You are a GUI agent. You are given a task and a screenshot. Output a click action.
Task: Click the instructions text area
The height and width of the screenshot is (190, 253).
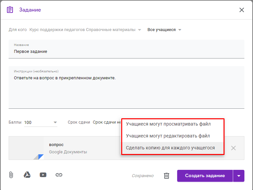[x=126, y=87]
